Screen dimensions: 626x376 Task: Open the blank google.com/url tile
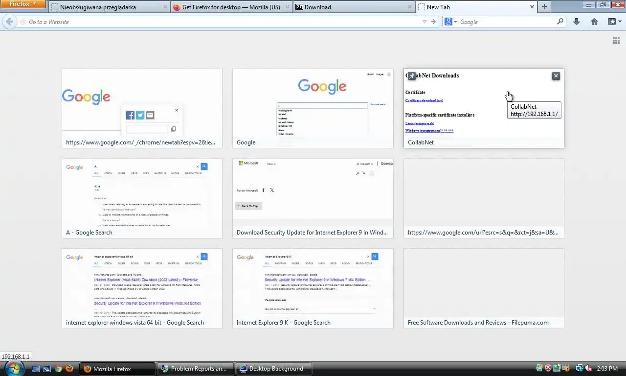pos(484,198)
